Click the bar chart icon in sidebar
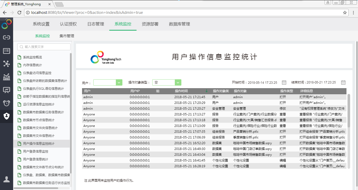 (x=7, y=77)
